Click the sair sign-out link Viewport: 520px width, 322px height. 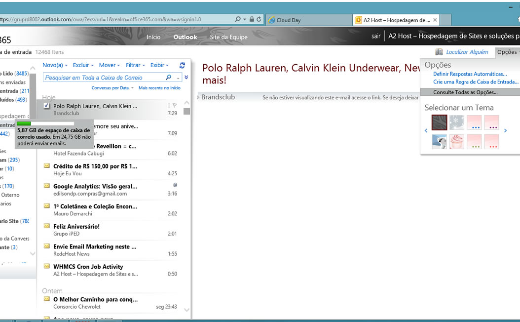coord(376,36)
